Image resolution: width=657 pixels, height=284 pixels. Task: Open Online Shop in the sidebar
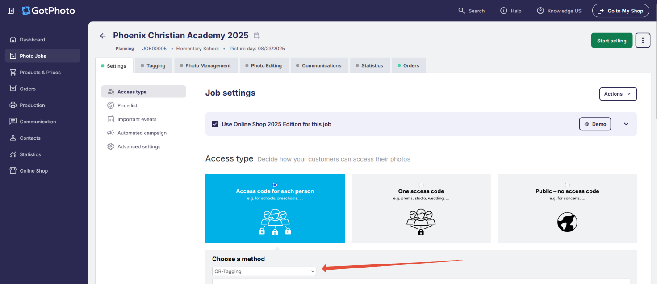pos(42,171)
